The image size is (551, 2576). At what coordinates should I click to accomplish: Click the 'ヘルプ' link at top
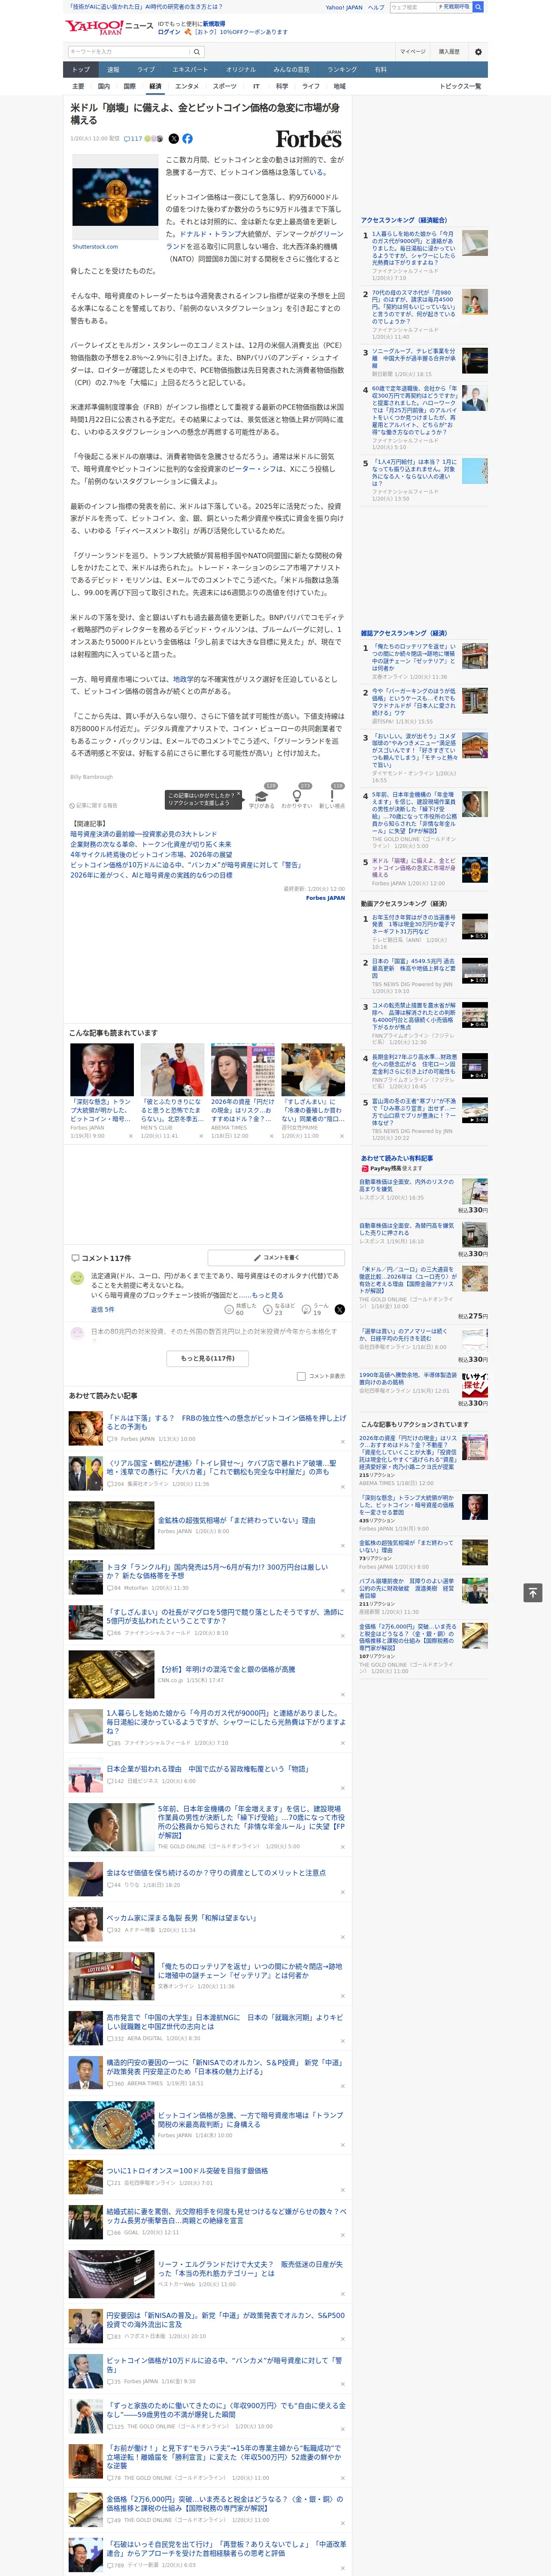point(376,7)
